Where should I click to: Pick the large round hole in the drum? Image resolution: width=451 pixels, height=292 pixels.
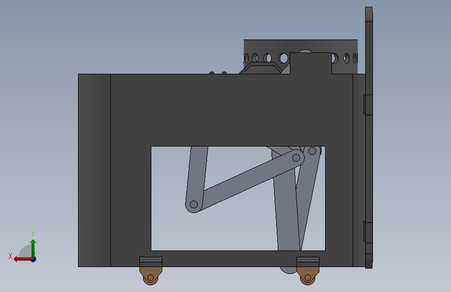click(284, 58)
